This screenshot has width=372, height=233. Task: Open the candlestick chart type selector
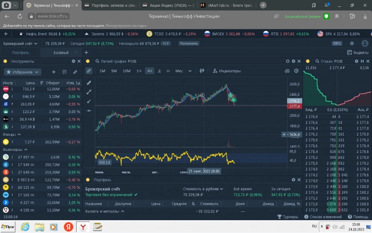coord(202,71)
